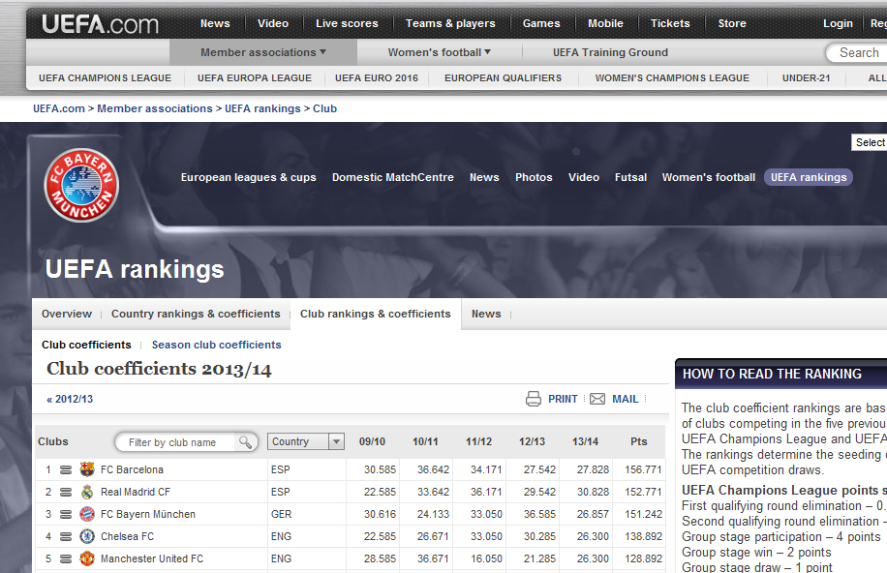Click rank movement icon for Real Madrid CF
The height and width of the screenshot is (573, 887).
coord(66,492)
